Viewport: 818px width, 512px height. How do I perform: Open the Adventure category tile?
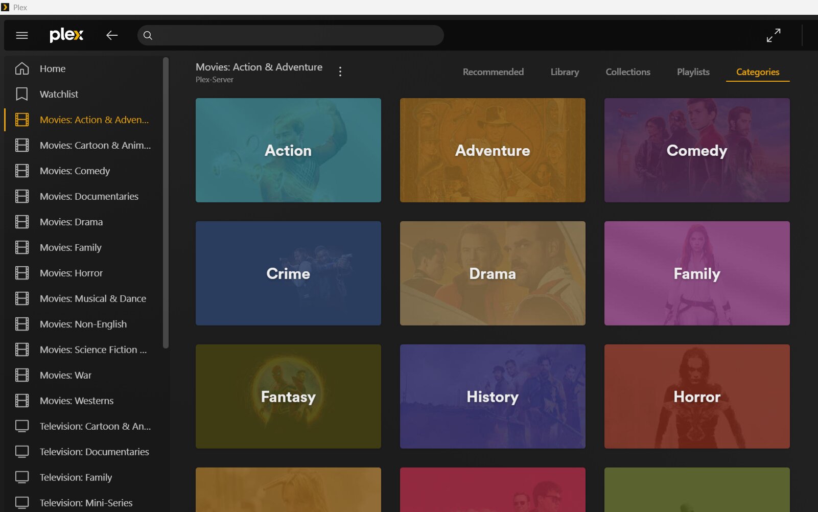493,150
